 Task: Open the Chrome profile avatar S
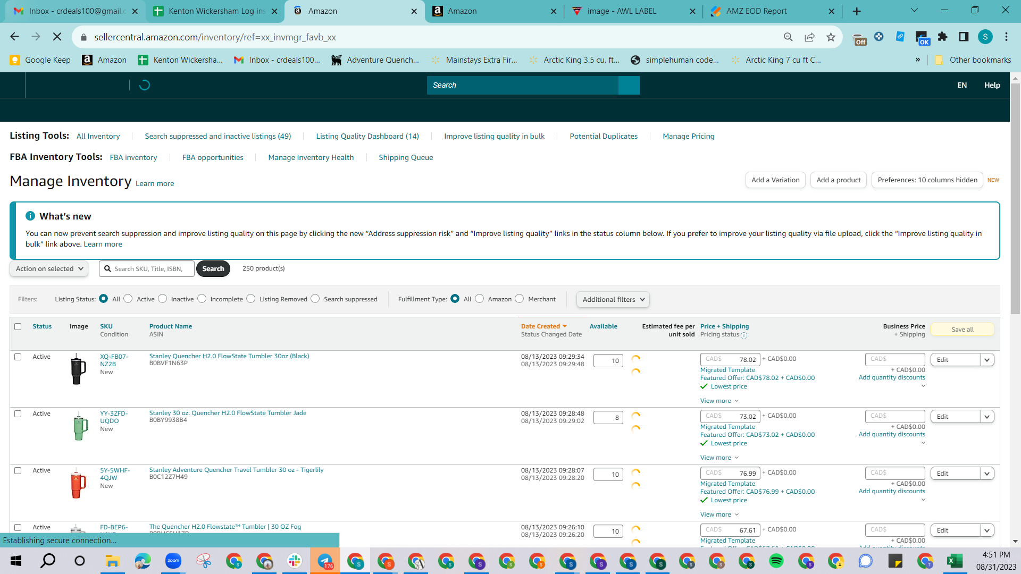(985, 37)
